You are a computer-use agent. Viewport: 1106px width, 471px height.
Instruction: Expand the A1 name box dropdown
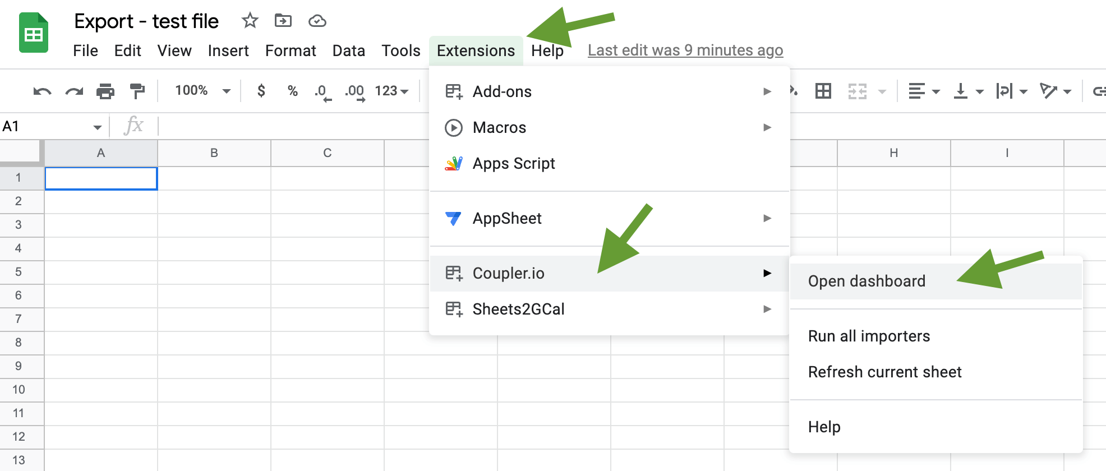point(98,127)
